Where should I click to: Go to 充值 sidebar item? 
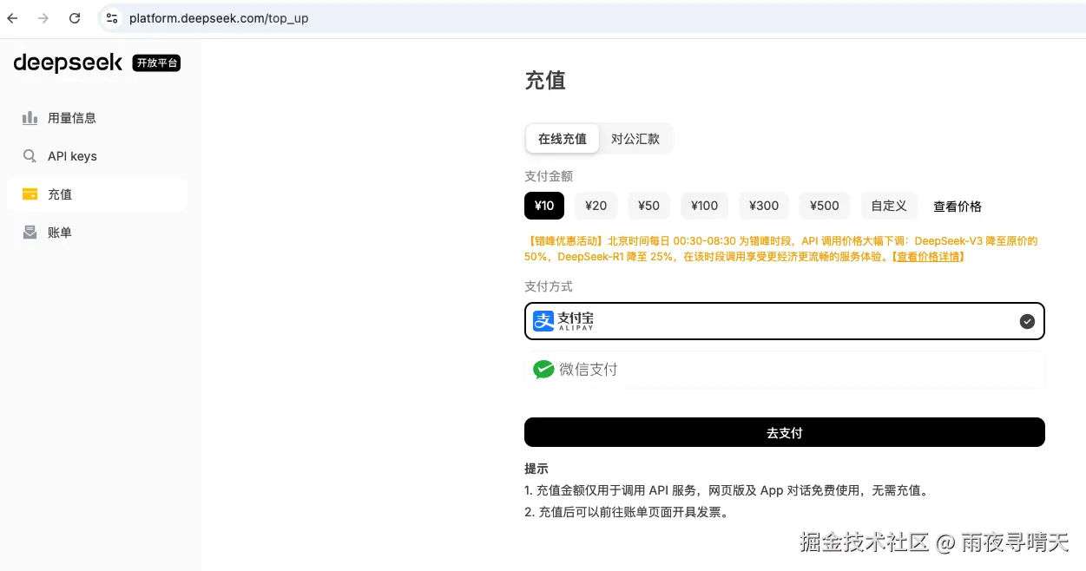pos(97,194)
